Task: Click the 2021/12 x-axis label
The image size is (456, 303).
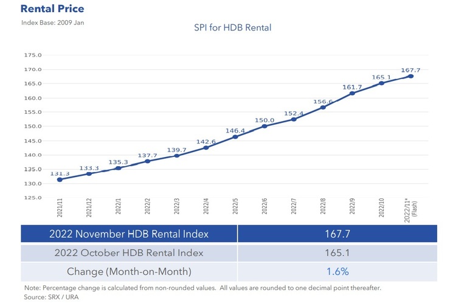Action: tap(89, 208)
